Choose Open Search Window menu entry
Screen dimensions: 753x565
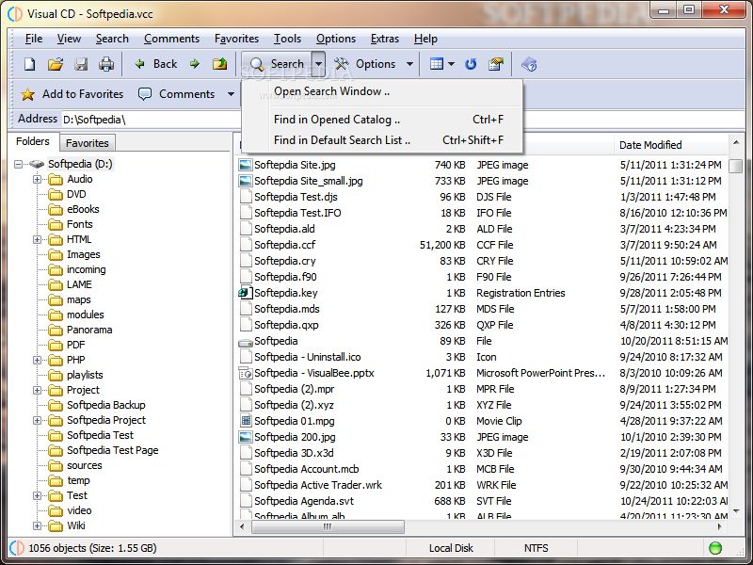(382, 91)
